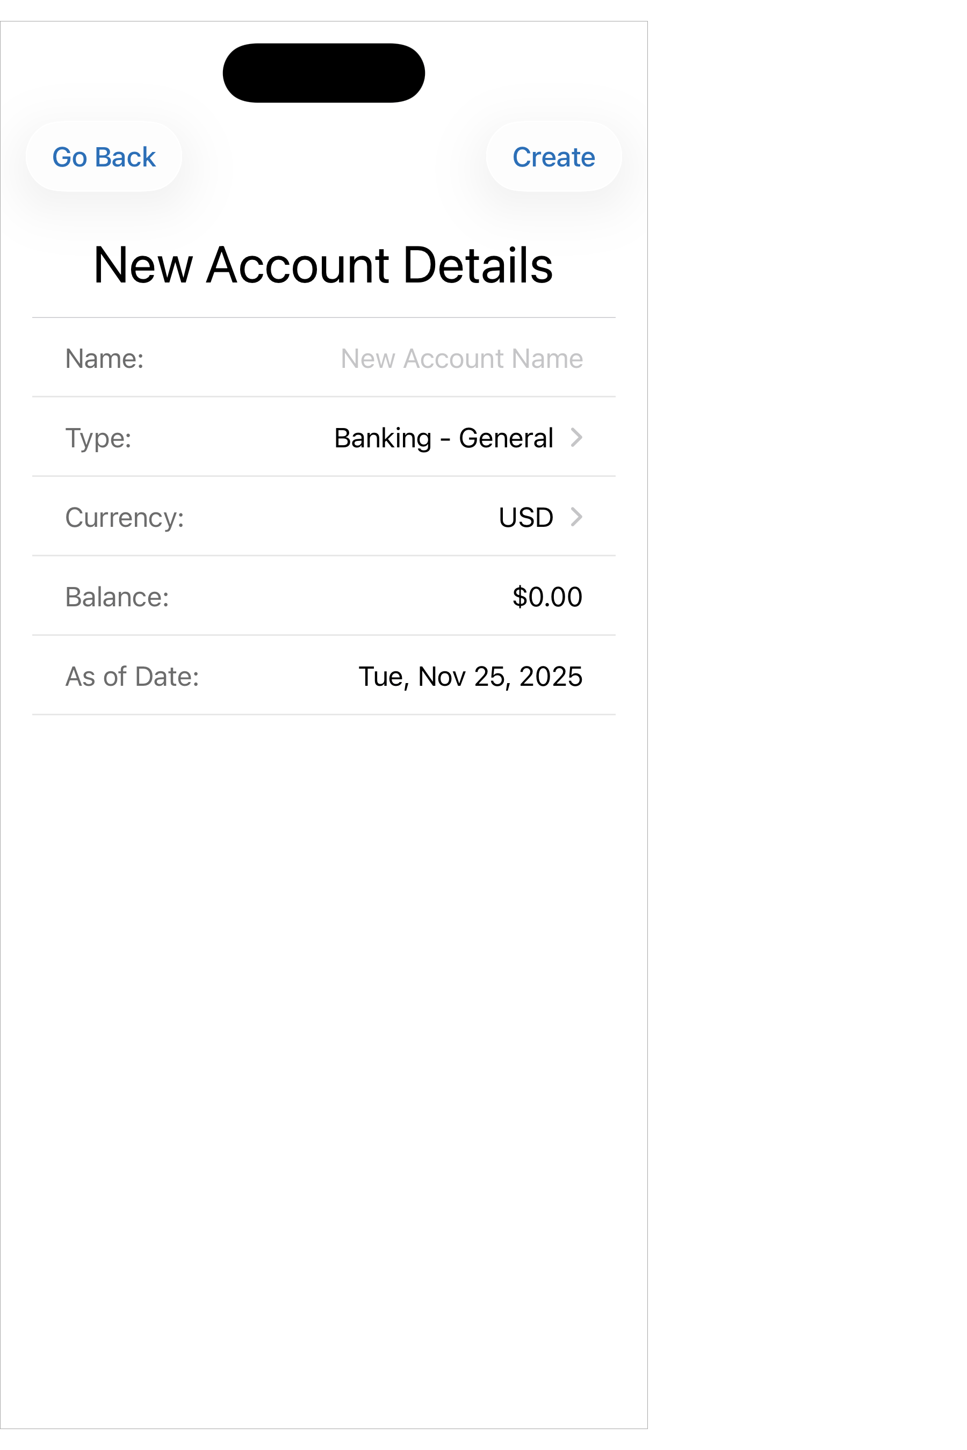Screen dimensions: 967x1450
Task: Focus the New Account Name field
Action: pos(461,358)
